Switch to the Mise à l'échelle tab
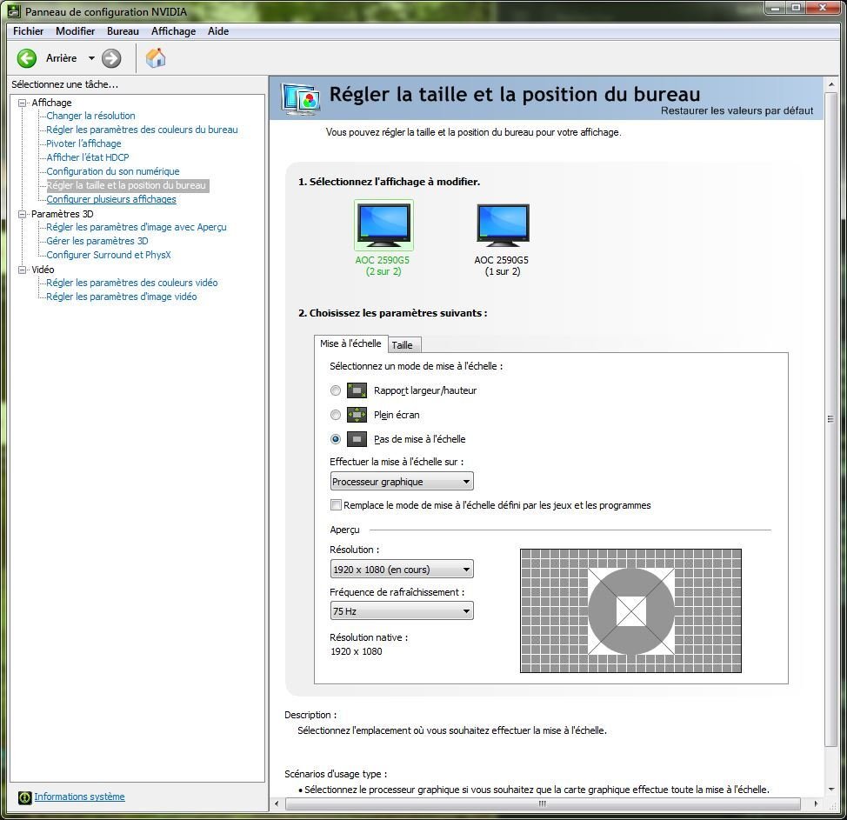847x820 pixels. click(350, 343)
